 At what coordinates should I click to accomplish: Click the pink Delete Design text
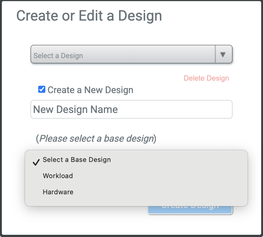[206, 78]
